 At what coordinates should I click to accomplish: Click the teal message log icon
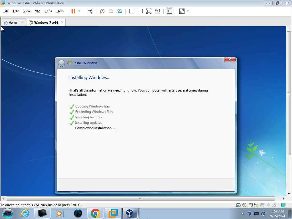coord(283,205)
